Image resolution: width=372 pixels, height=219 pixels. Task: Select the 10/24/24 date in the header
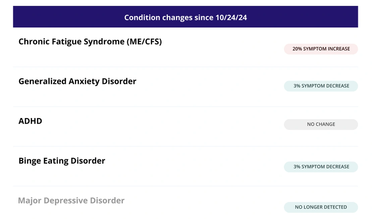click(231, 17)
